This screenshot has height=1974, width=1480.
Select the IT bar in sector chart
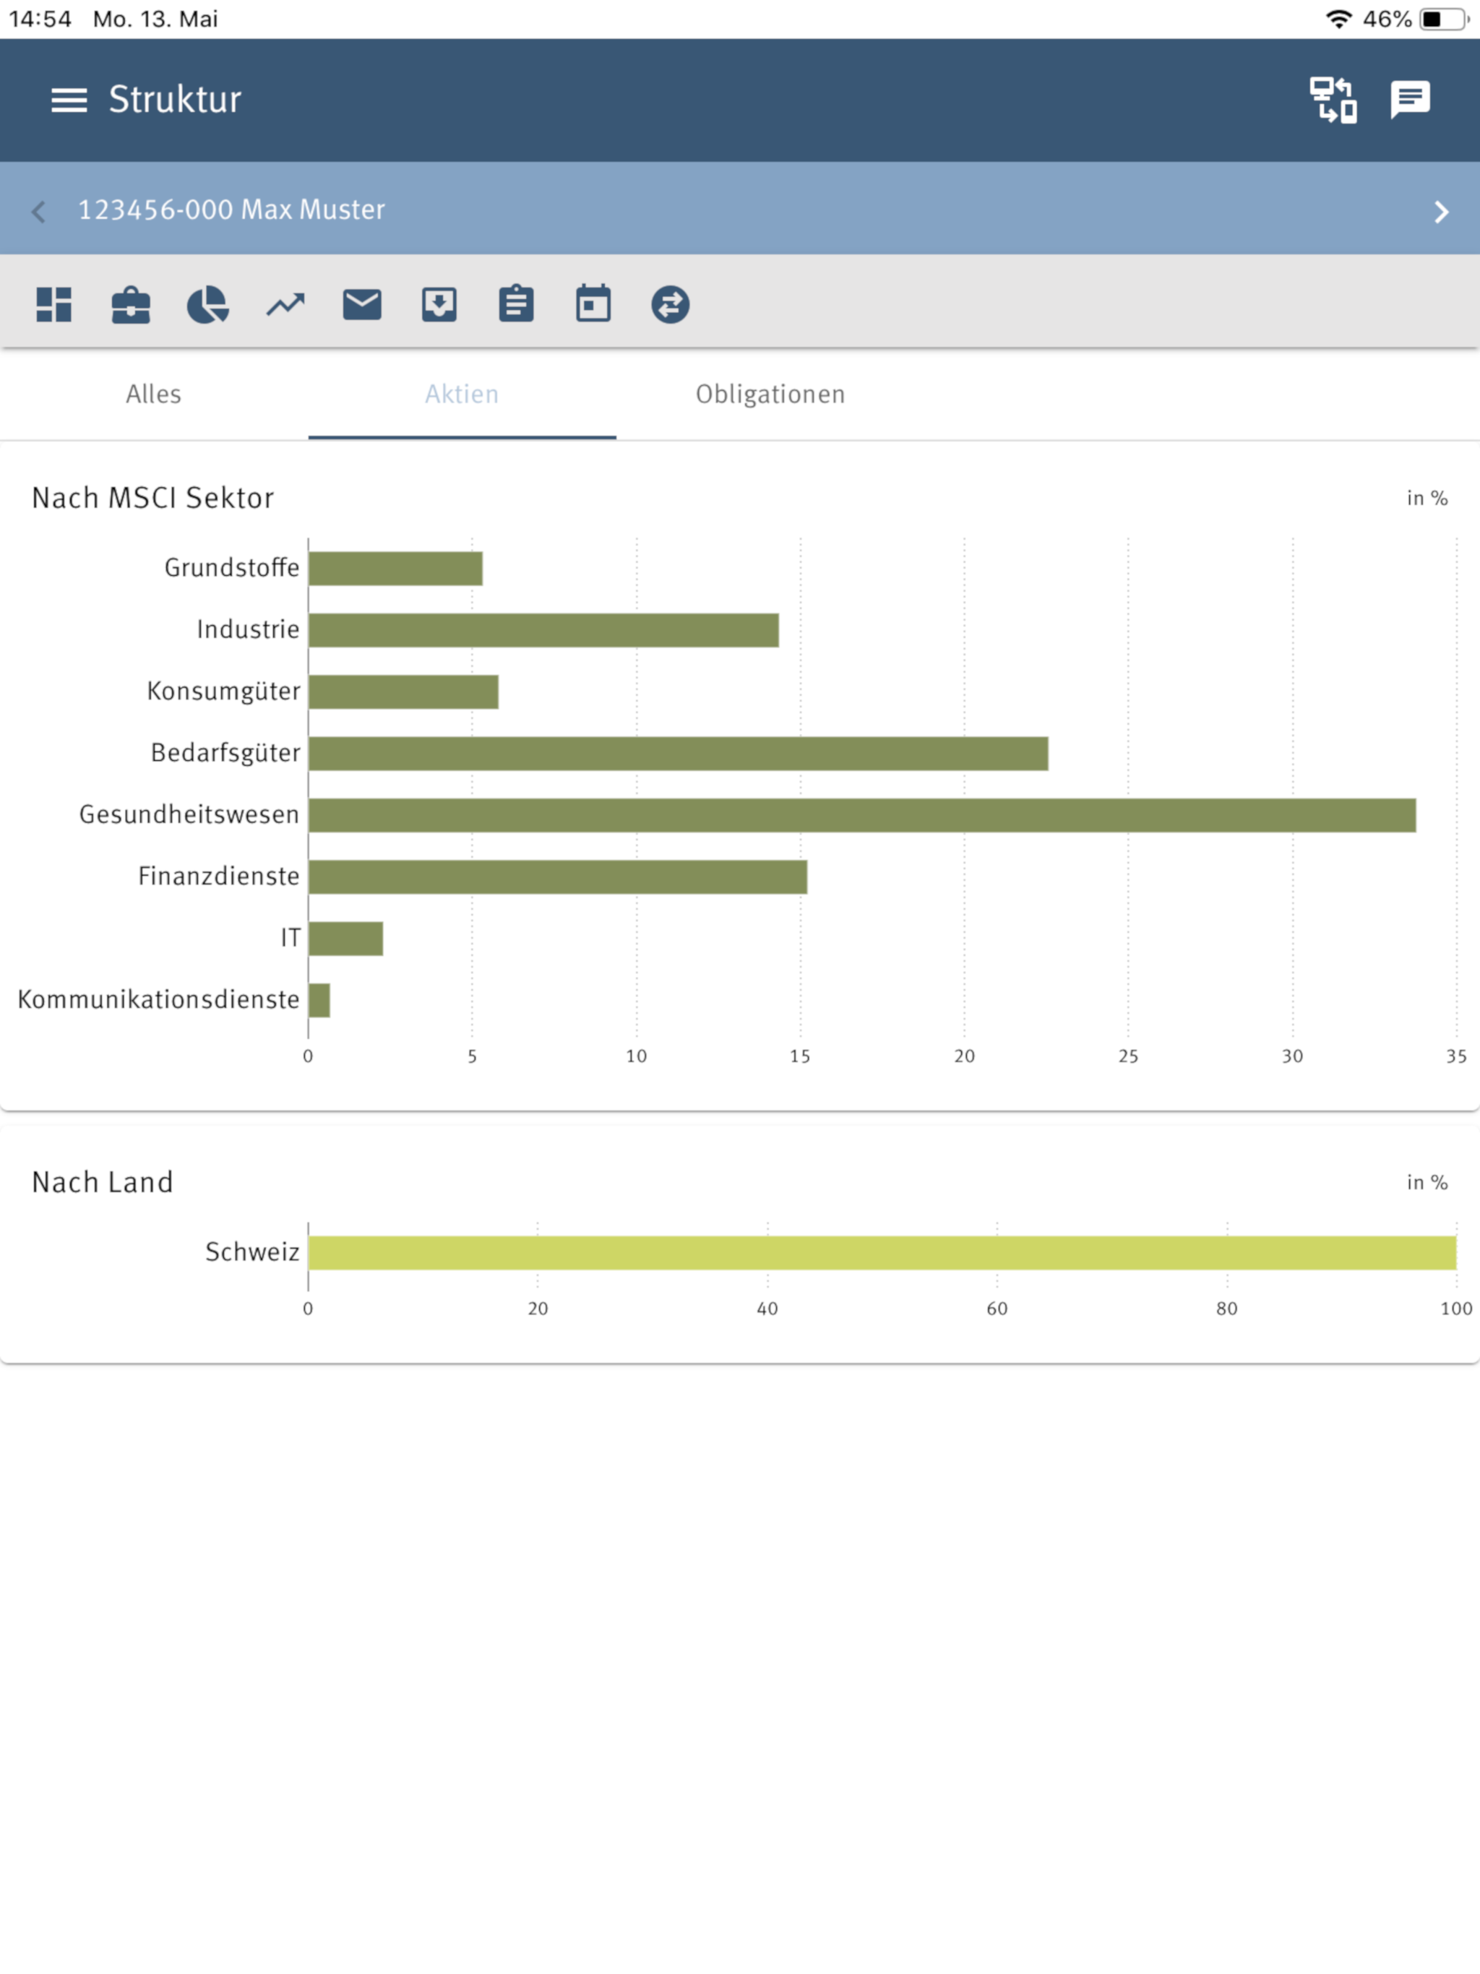[x=345, y=938]
